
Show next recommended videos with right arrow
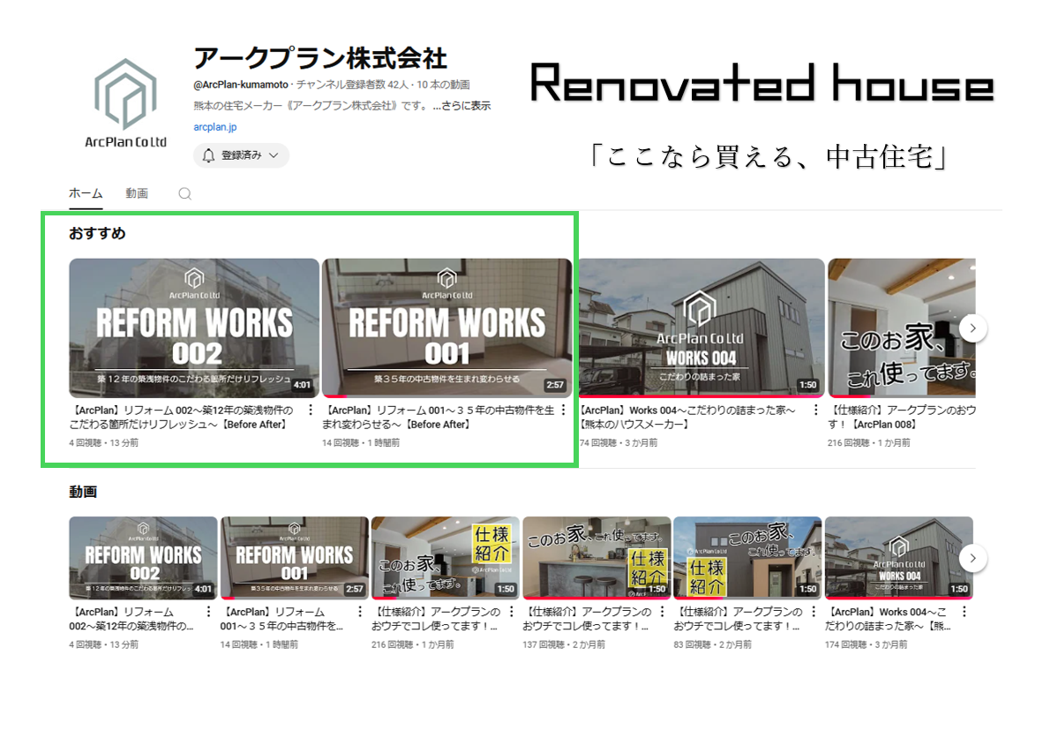972,328
